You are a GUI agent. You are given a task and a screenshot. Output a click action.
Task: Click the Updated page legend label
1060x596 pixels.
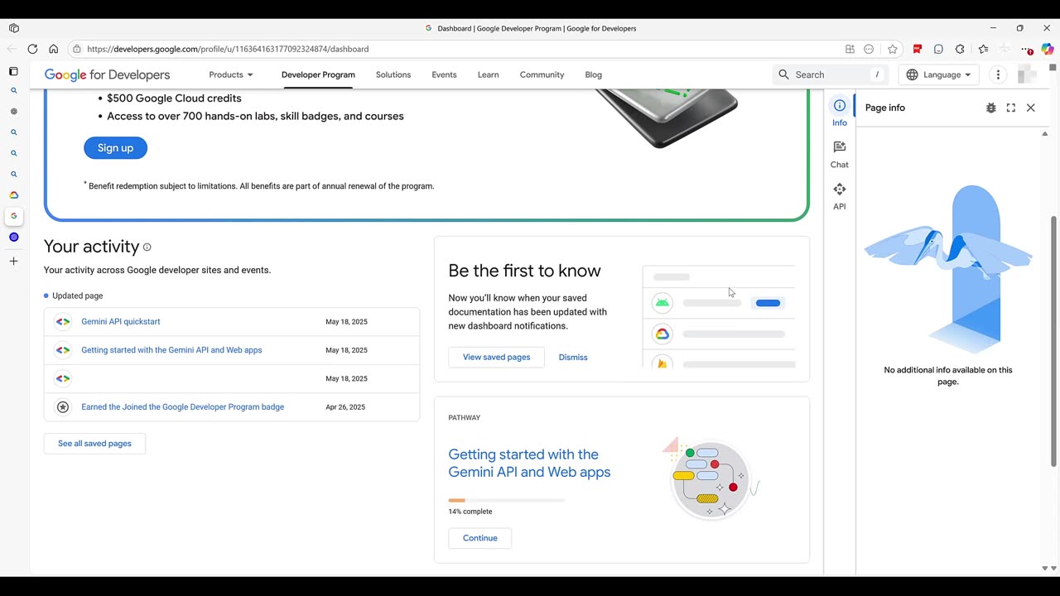77,296
